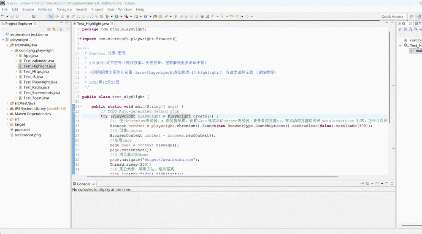The width and height of the screenshot is (422, 234).
Task: Open the Back history dropdown arrow
Action: point(242,16)
